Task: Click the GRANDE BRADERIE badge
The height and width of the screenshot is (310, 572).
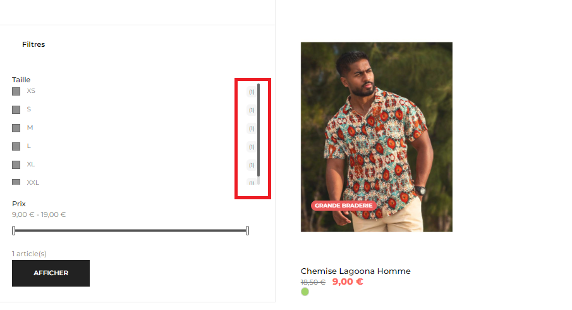Action: [x=344, y=206]
